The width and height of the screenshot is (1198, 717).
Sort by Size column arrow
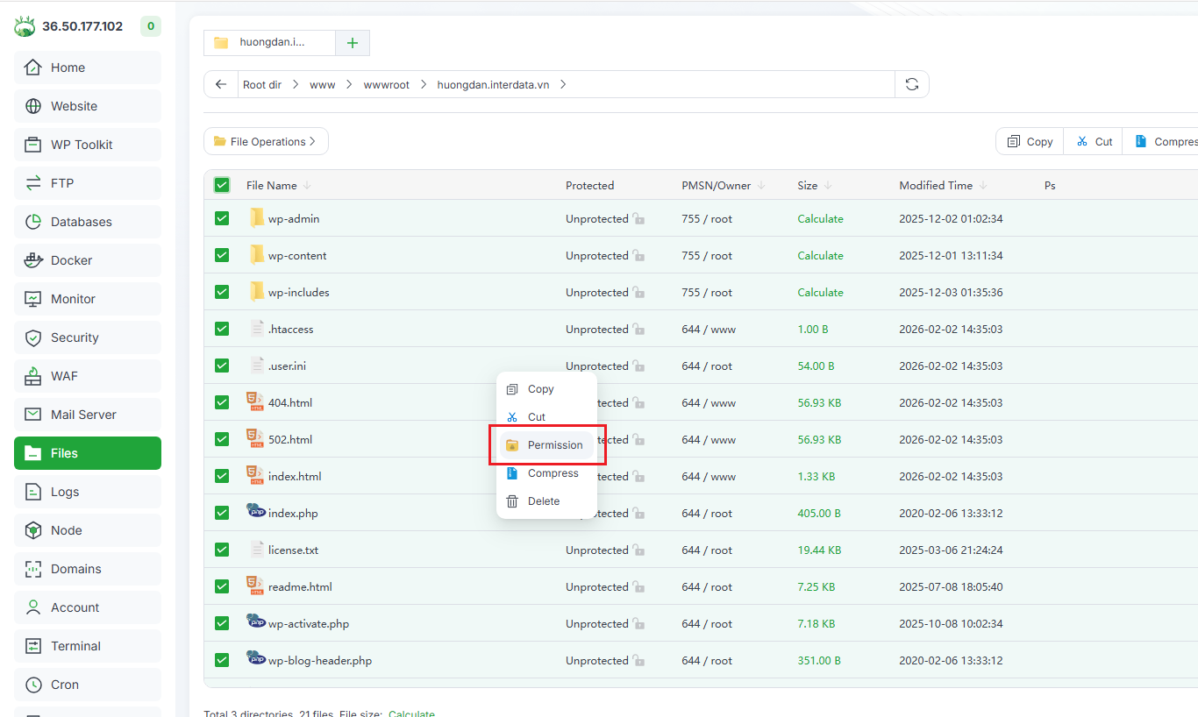point(828,186)
